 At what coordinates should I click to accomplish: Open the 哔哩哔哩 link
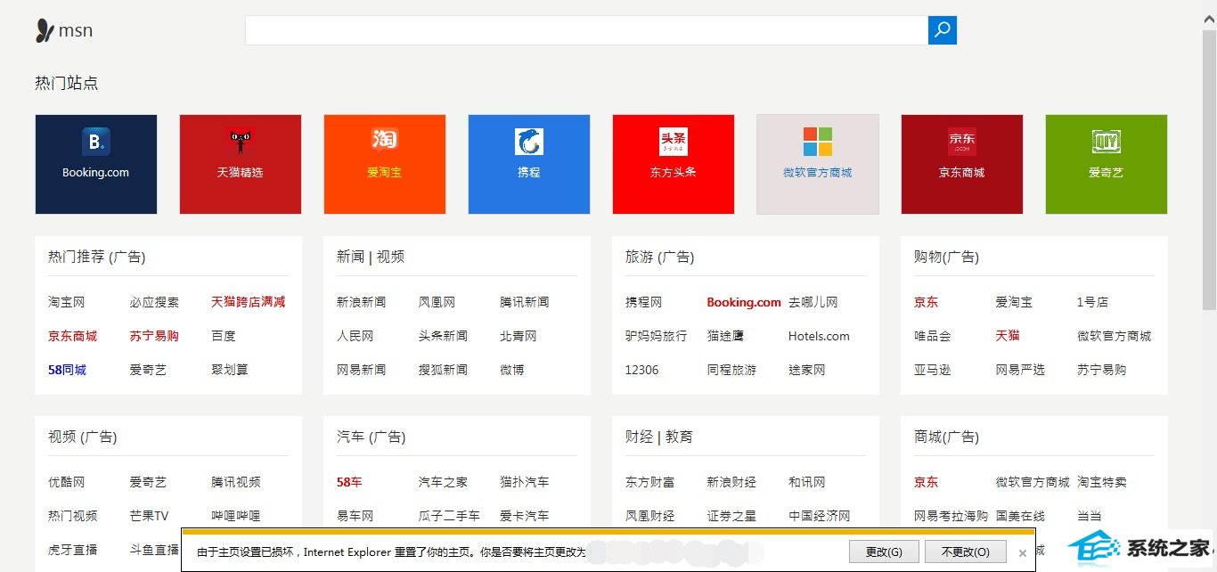(x=235, y=516)
